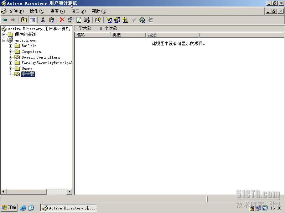Expand the 保存的查询 node

tap(4, 34)
